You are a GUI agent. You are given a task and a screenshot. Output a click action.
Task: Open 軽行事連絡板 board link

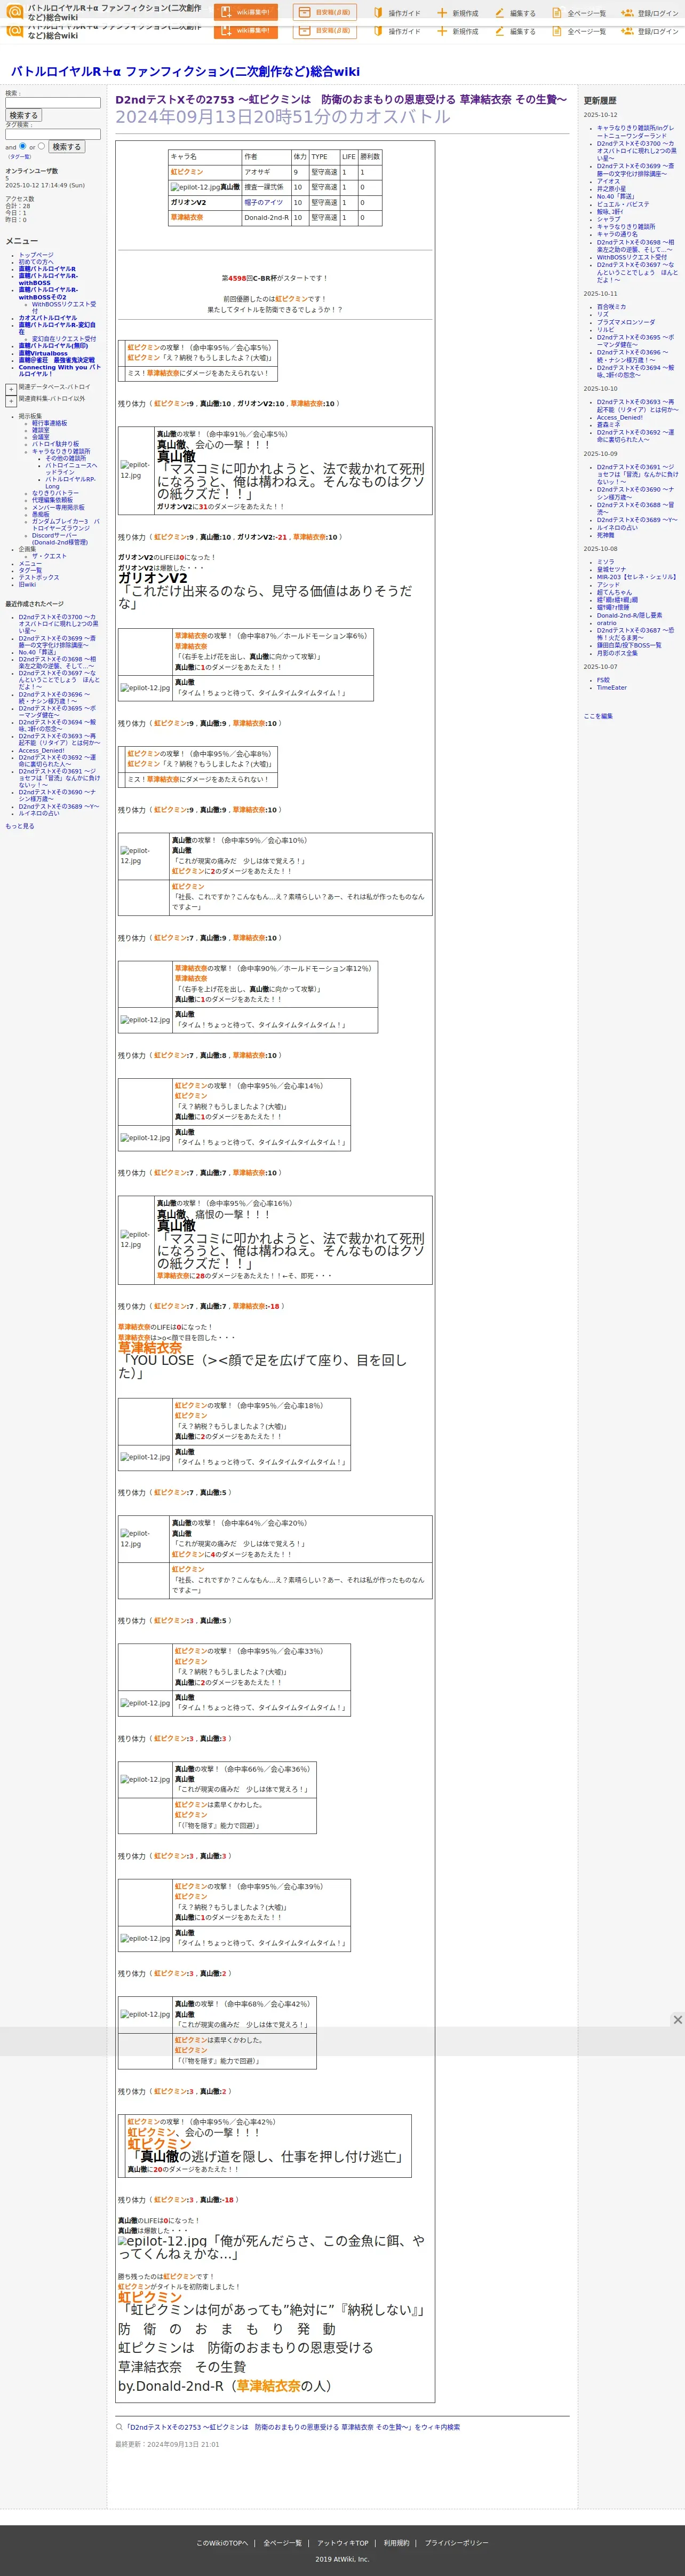pyautogui.click(x=49, y=423)
